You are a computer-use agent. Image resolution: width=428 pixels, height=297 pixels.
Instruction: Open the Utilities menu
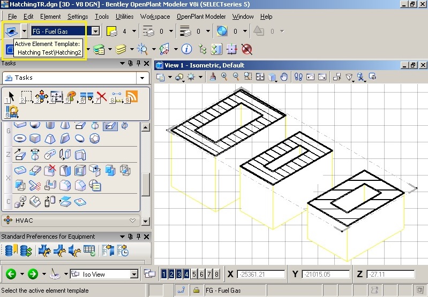[124, 17]
